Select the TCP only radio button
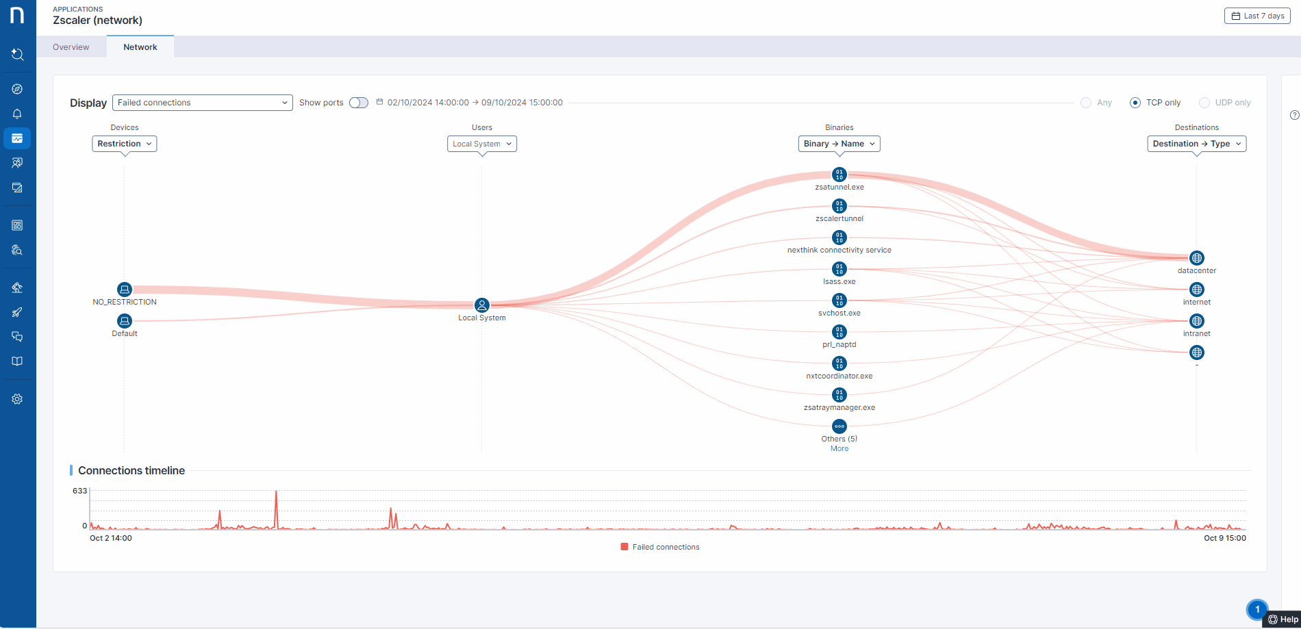Image resolution: width=1301 pixels, height=629 pixels. pyautogui.click(x=1135, y=103)
